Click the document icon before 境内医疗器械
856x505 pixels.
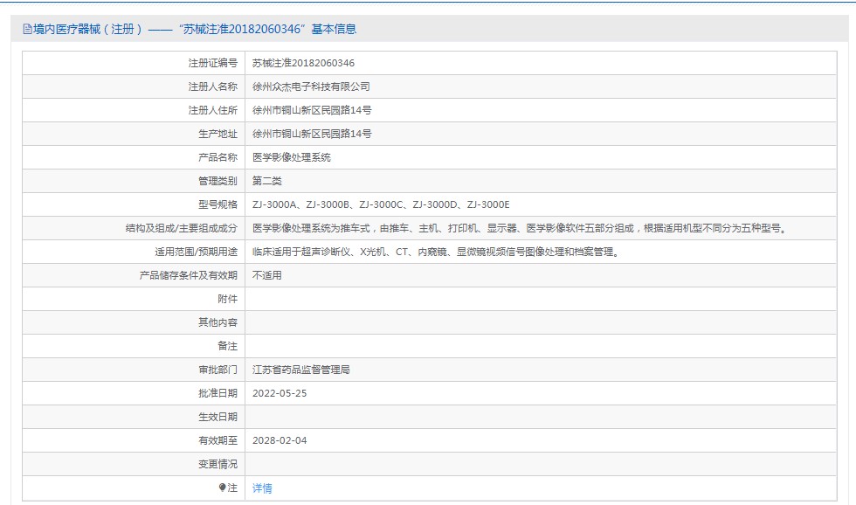tap(27, 30)
